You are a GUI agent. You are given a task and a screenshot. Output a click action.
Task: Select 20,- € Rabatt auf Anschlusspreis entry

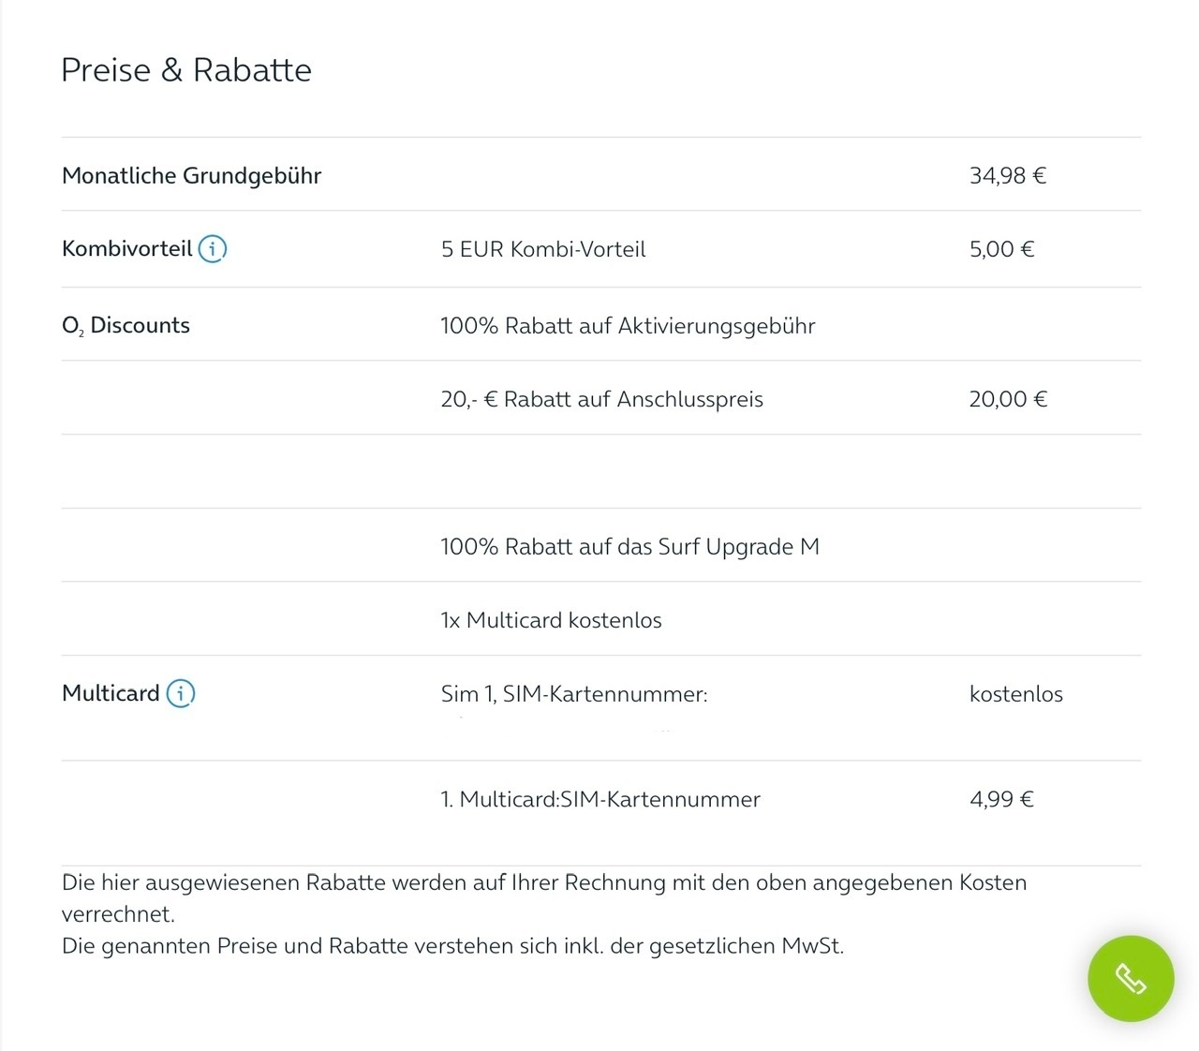(602, 400)
